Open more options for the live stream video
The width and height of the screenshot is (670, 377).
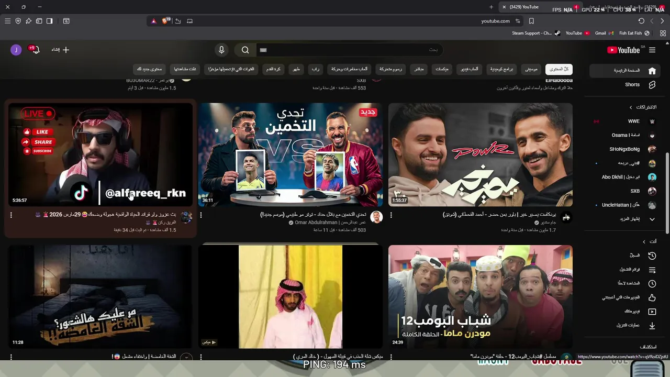coord(11,215)
